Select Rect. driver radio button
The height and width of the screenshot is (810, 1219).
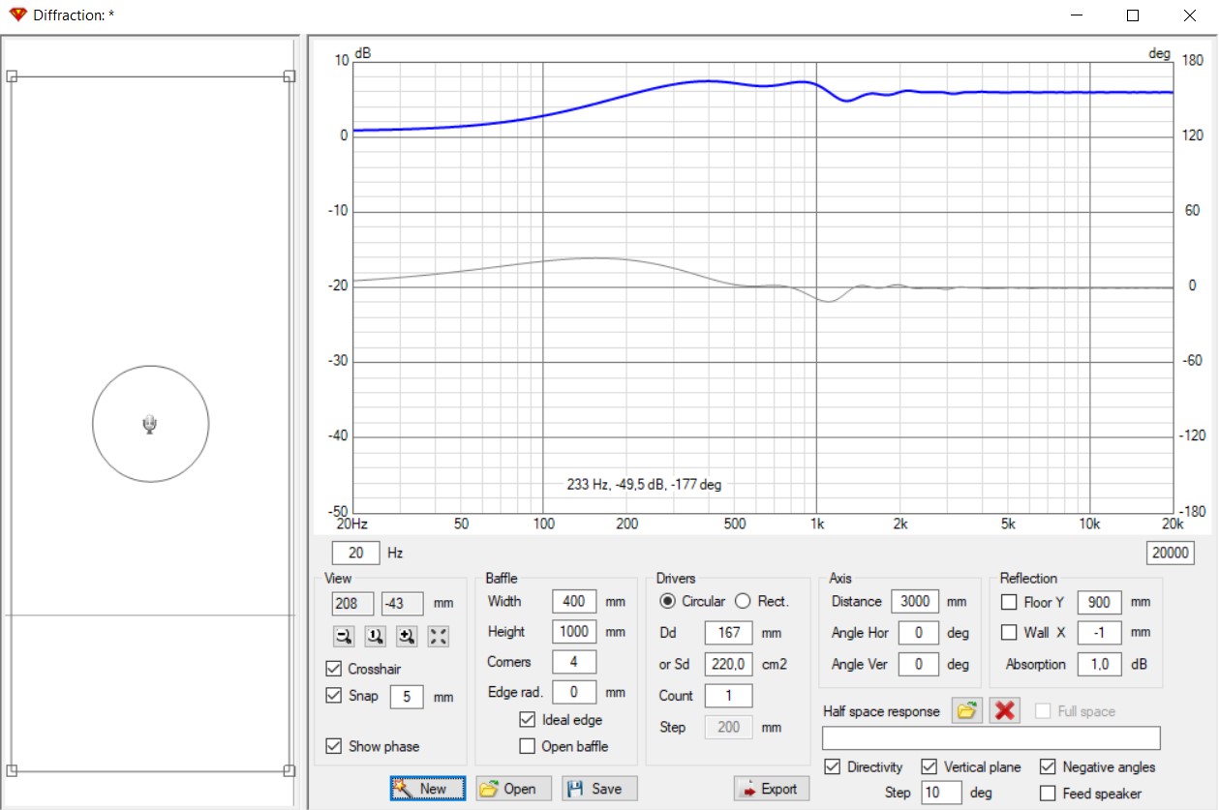[x=743, y=601]
